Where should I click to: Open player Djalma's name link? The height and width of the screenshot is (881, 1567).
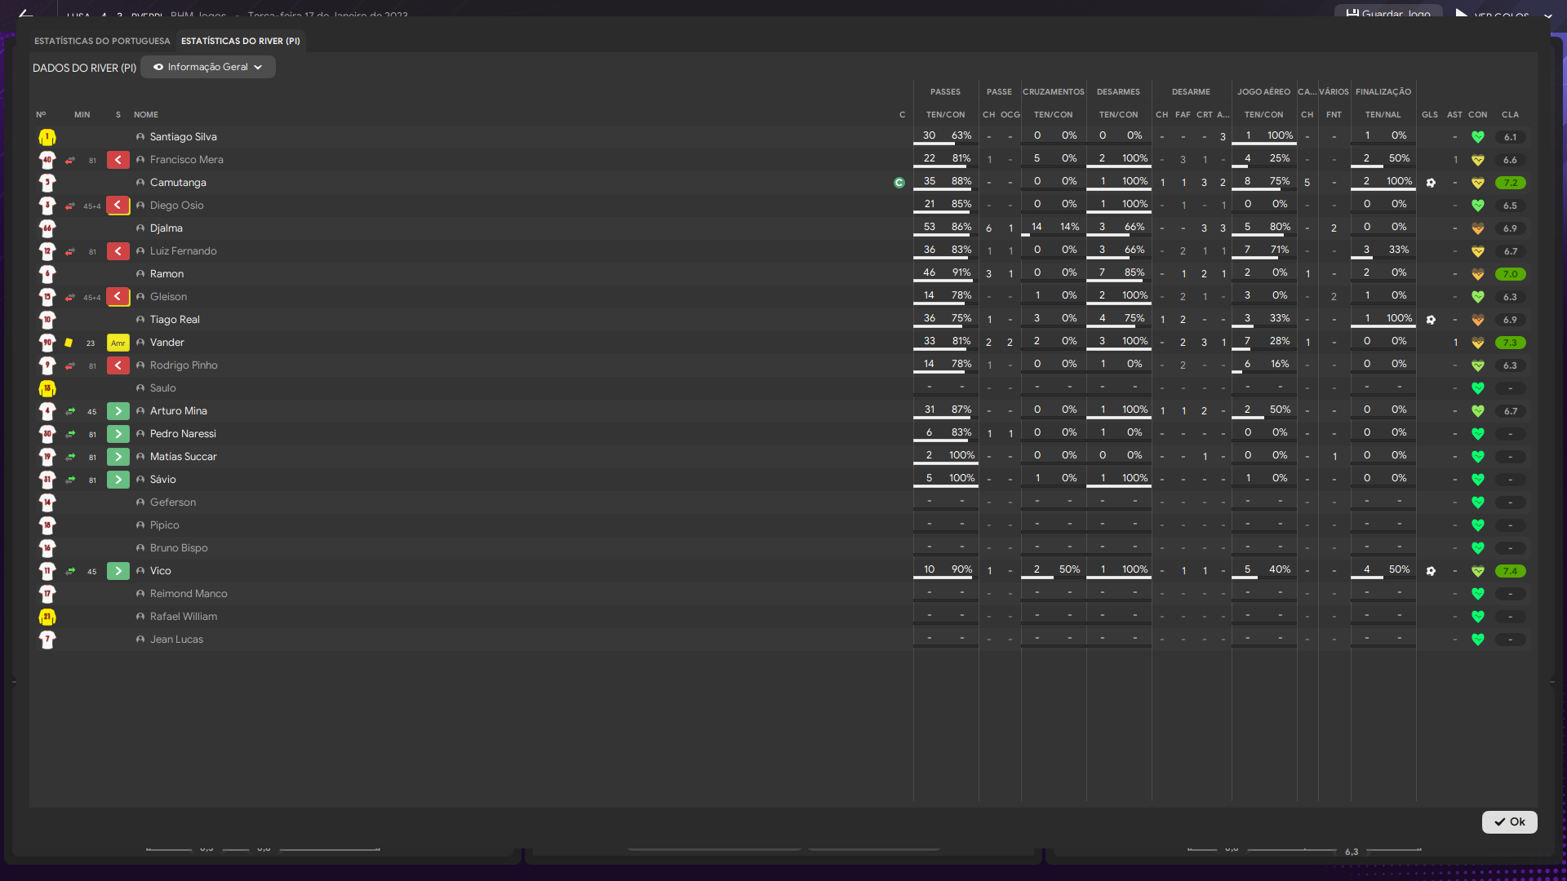click(166, 228)
